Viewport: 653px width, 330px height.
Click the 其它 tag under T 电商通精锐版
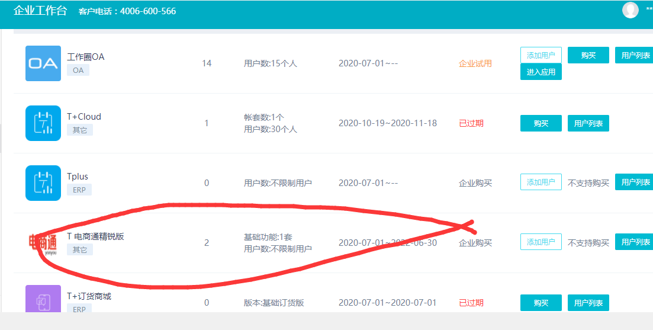pyautogui.click(x=80, y=249)
